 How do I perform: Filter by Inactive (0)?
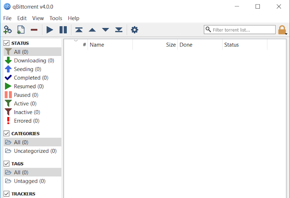(32, 112)
